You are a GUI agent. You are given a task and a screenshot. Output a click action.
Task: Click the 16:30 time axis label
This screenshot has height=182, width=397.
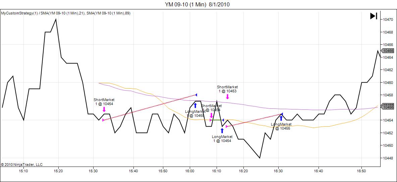(279, 171)
